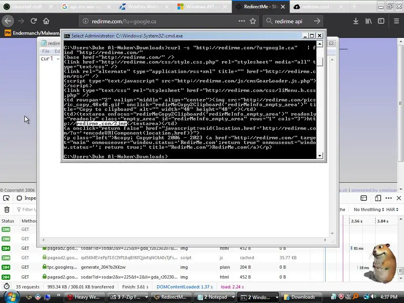Run the 'redirme api' search arrow
404x303 pixels.
pyautogui.click(x=317, y=21)
